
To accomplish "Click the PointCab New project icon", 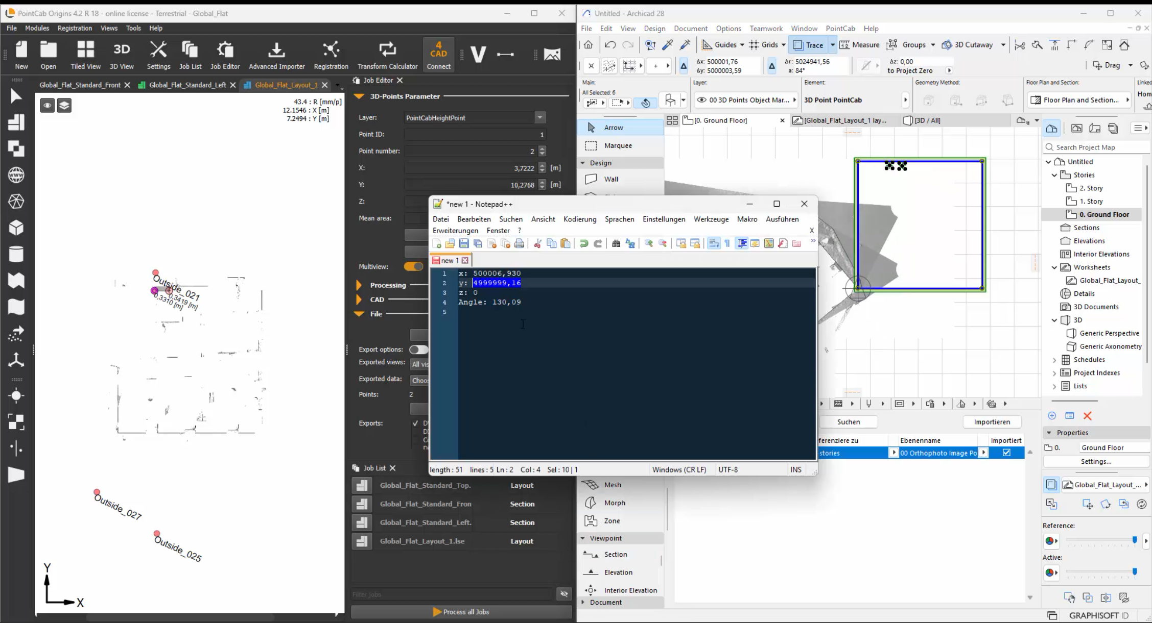I will (x=21, y=55).
